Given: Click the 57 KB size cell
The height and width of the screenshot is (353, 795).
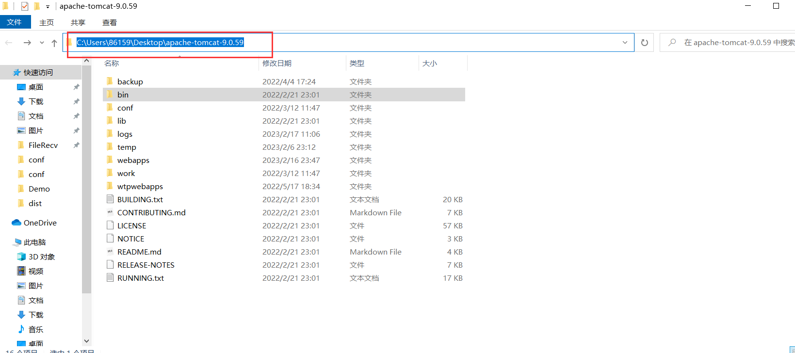Looking at the screenshot, I should point(453,225).
